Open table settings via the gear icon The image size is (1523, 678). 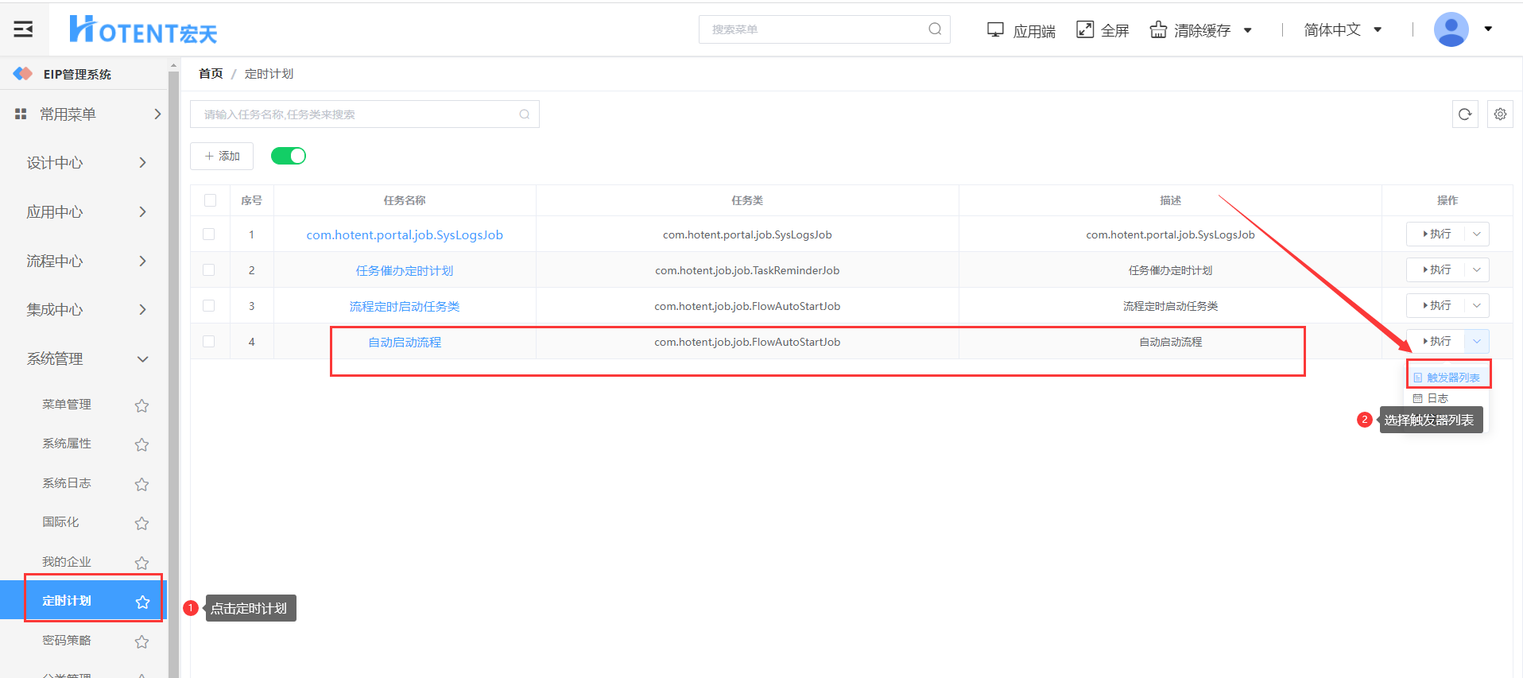tap(1499, 114)
